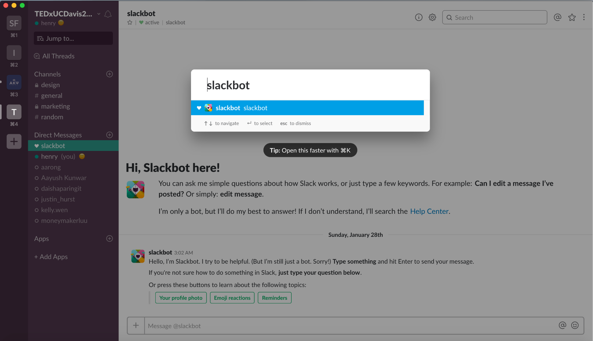Viewport: 593px width, 341px height.
Task: Select the AKΨ workspace in the sidebar
Action: click(14, 82)
